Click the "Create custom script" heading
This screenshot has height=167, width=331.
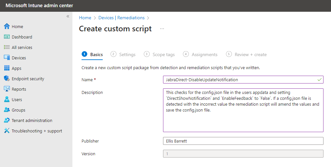pos(115,29)
